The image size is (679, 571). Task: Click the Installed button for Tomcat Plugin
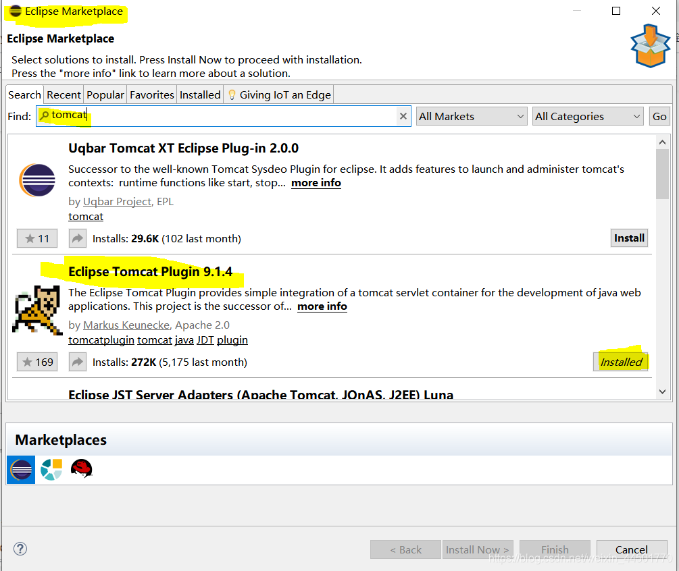620,362
